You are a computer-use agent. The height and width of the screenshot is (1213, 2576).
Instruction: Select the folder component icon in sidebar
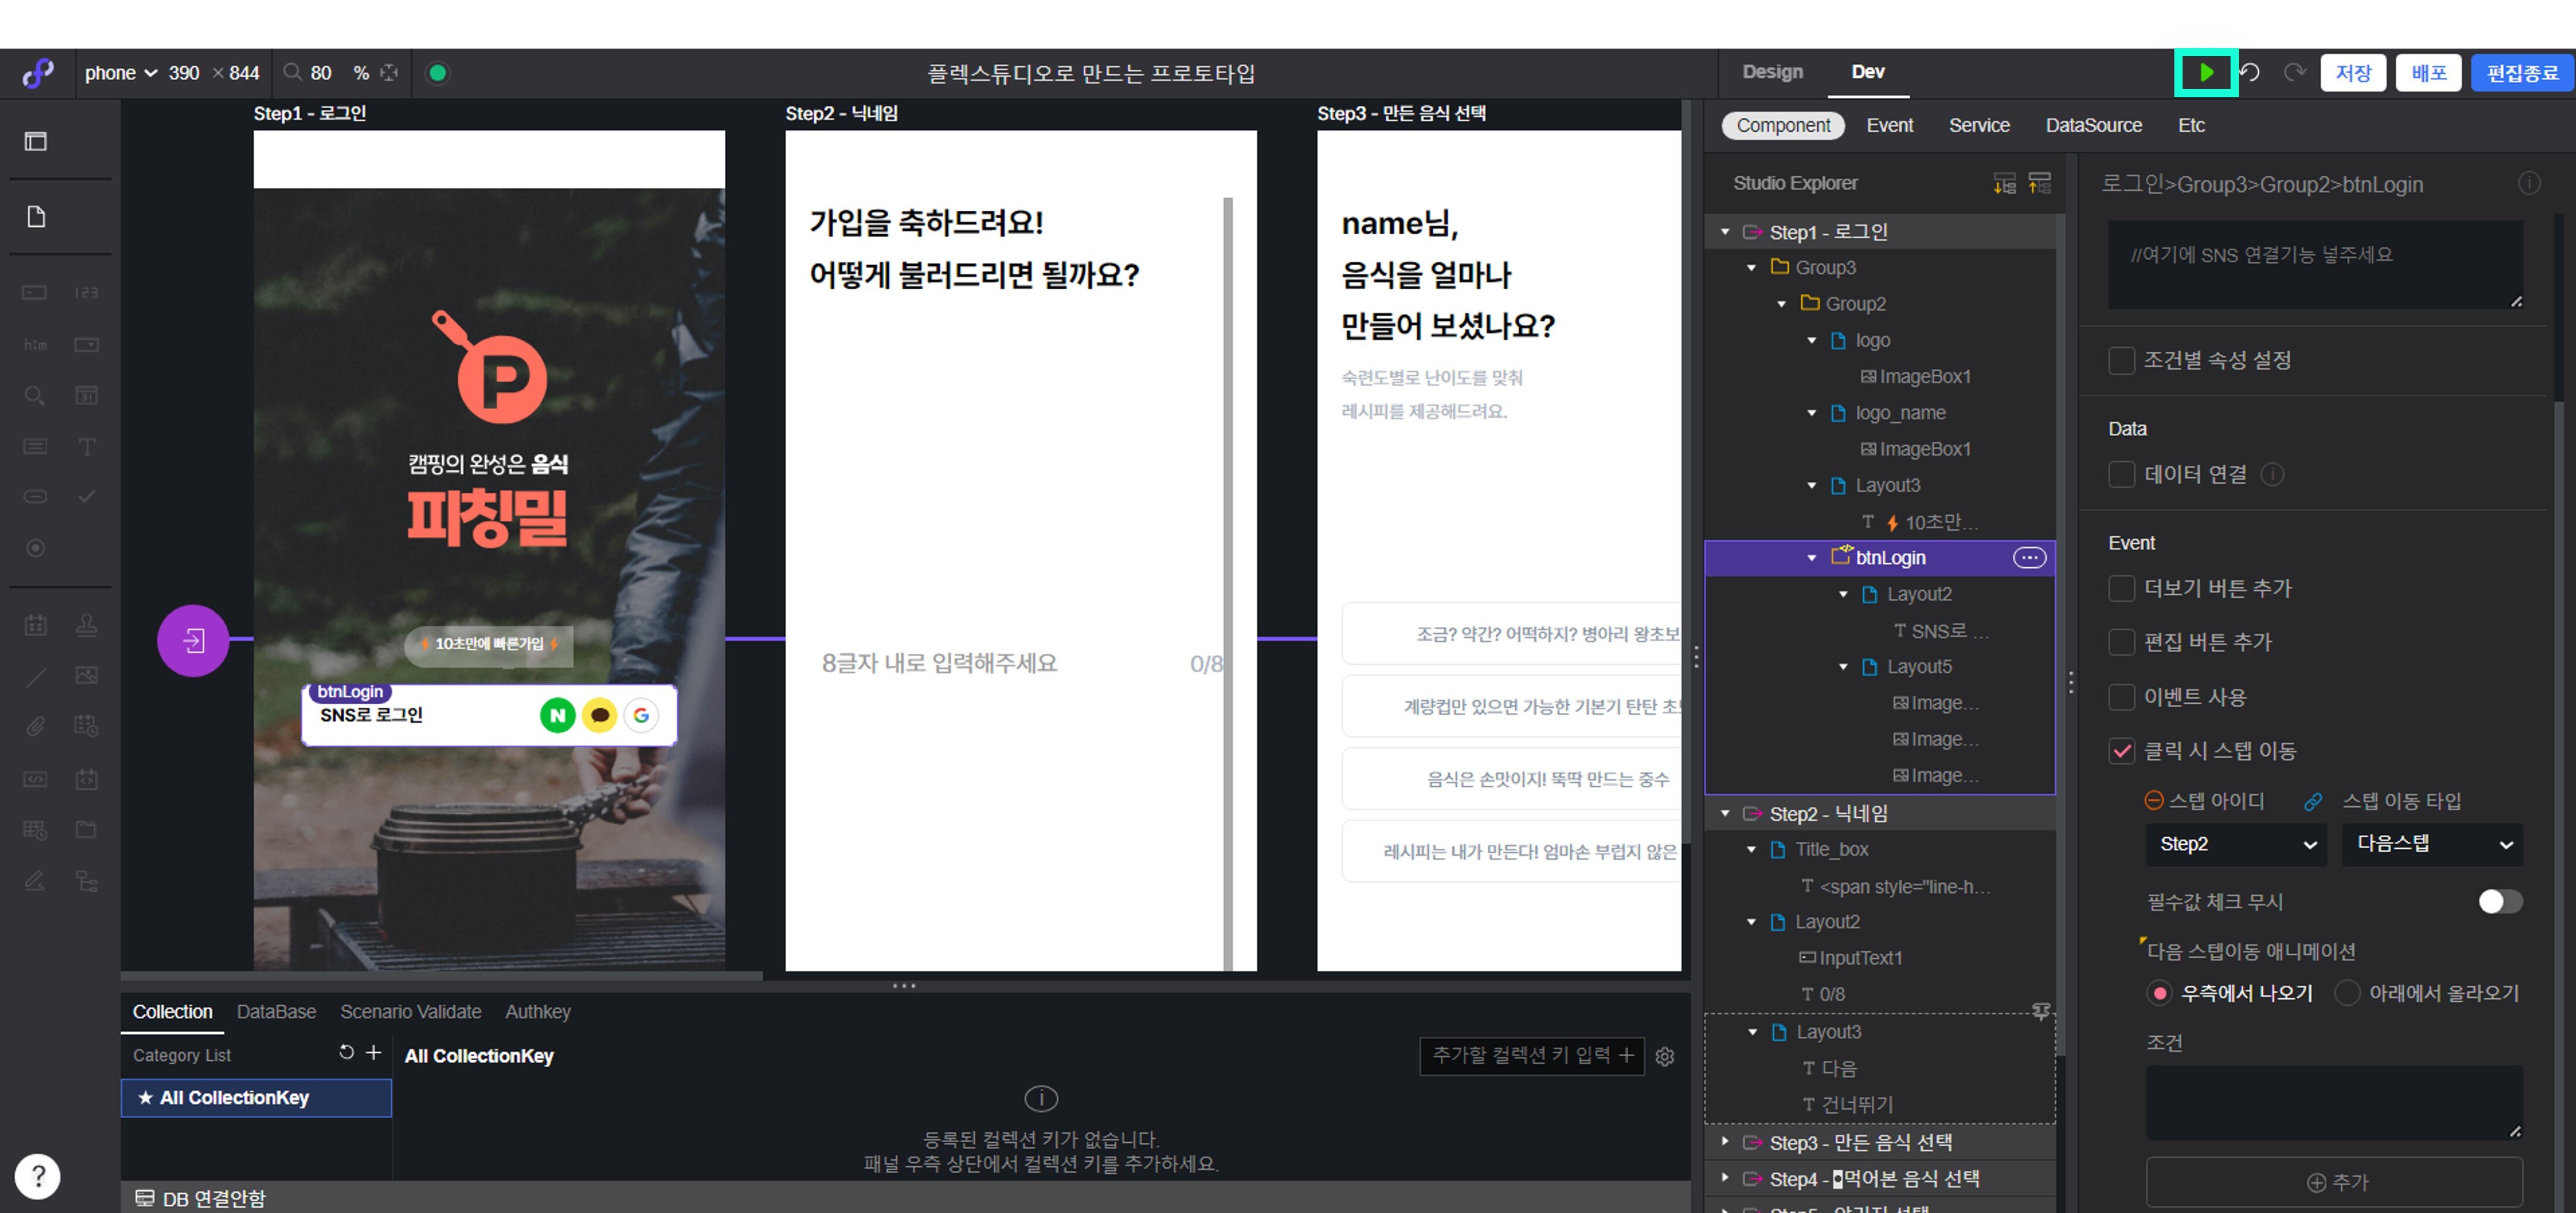[87, 829]
